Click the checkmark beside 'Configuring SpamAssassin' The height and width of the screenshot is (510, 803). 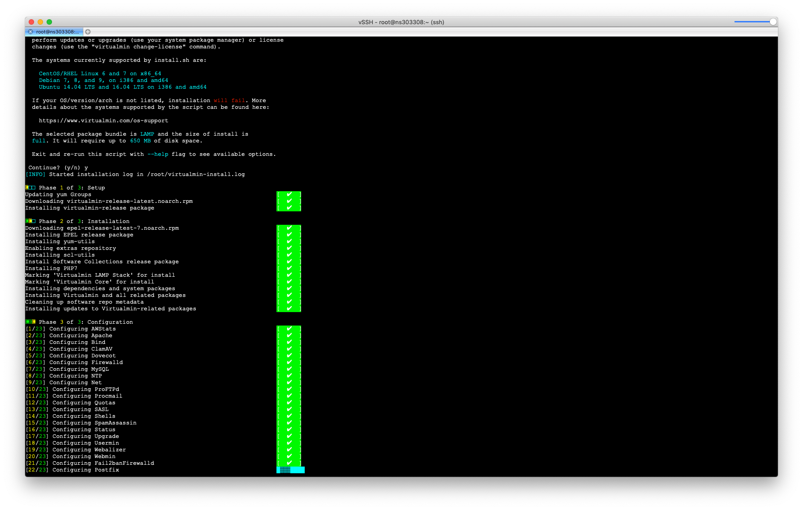coord(289,423)
